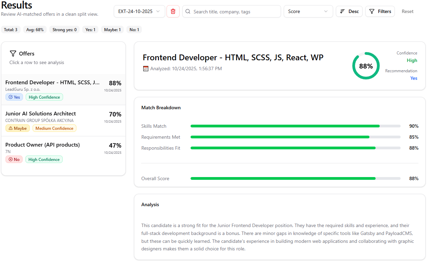
Task: Click the Total: 3 chip
Action: [11, 30]
